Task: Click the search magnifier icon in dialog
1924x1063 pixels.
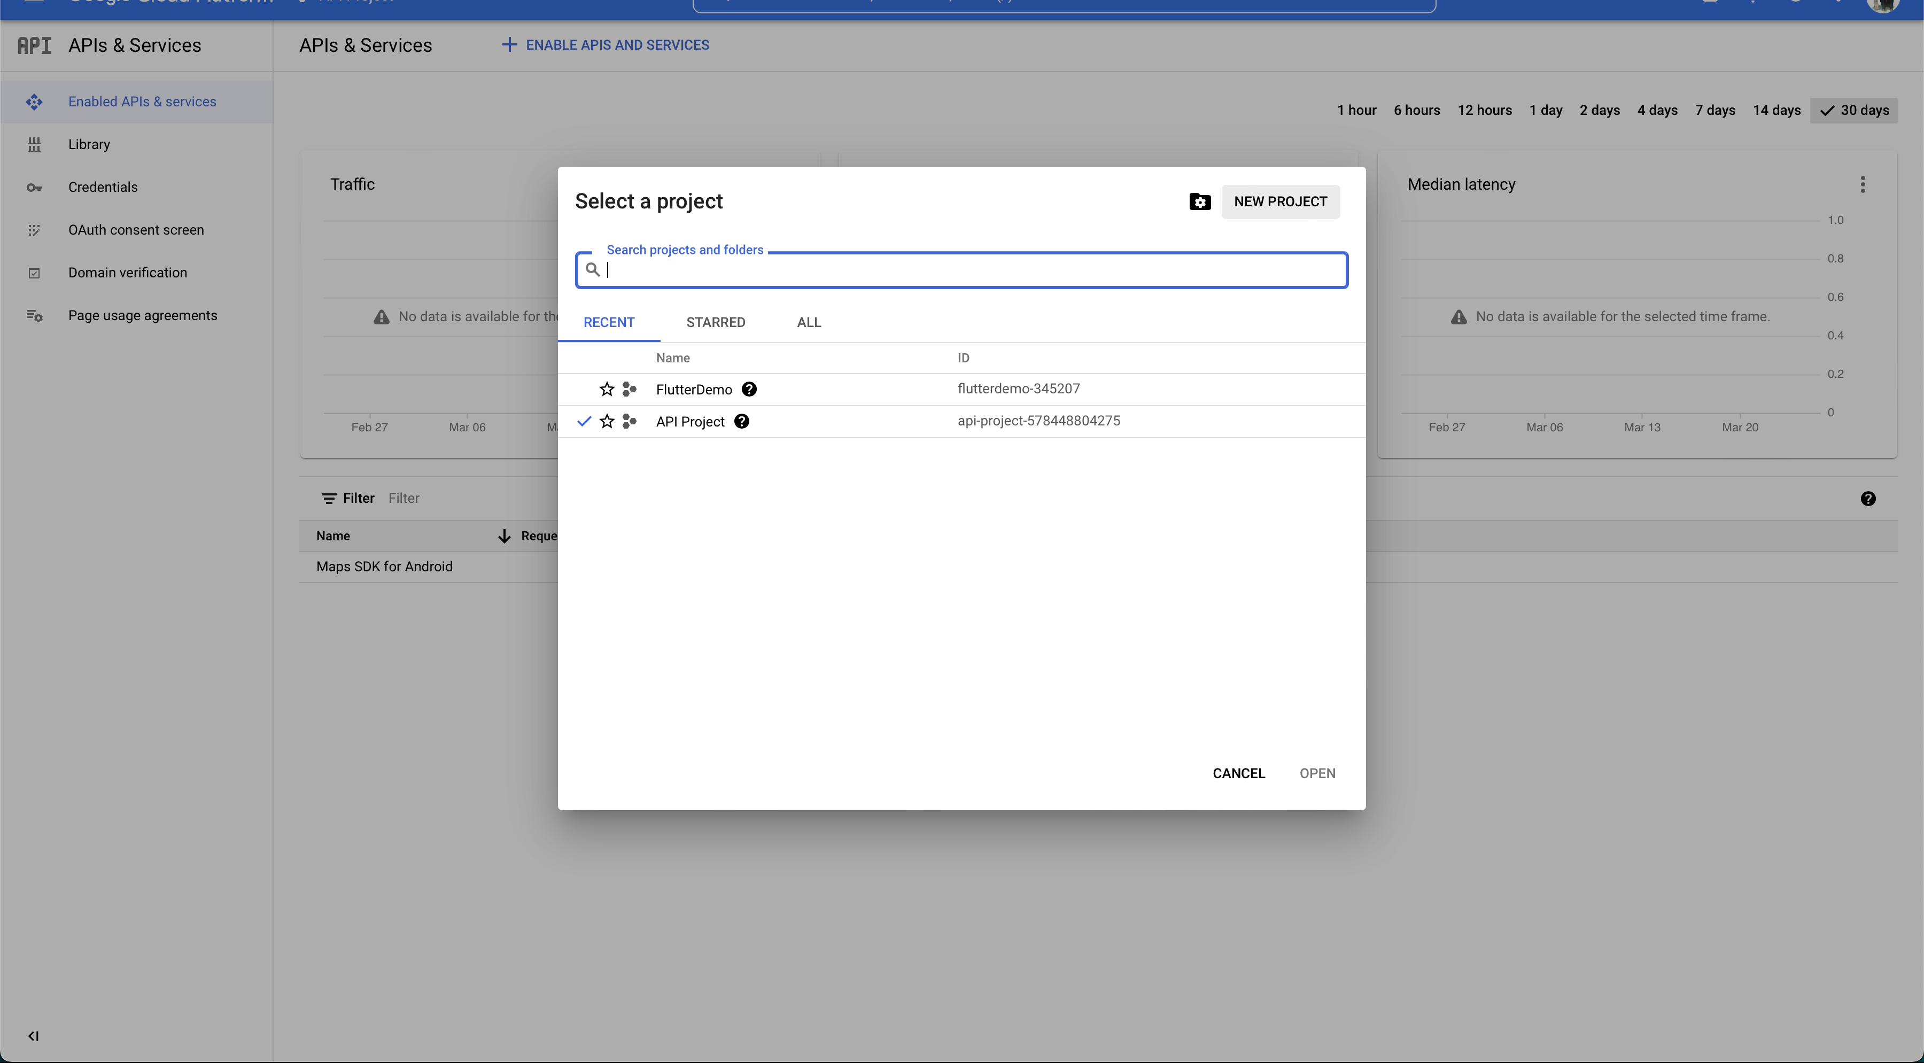Action: pos(592,270)
